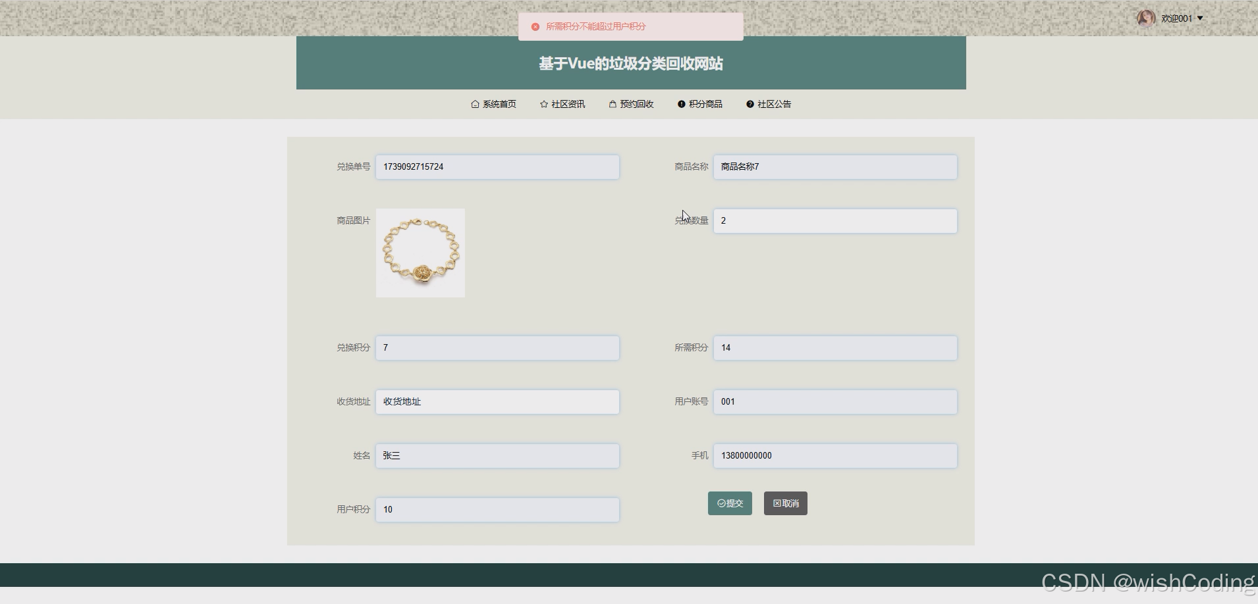Image resolution: width=1258 pixels, height=604 pixels.
Task: Click the question mark icon for 社区公告
Action: click(750, 104)
